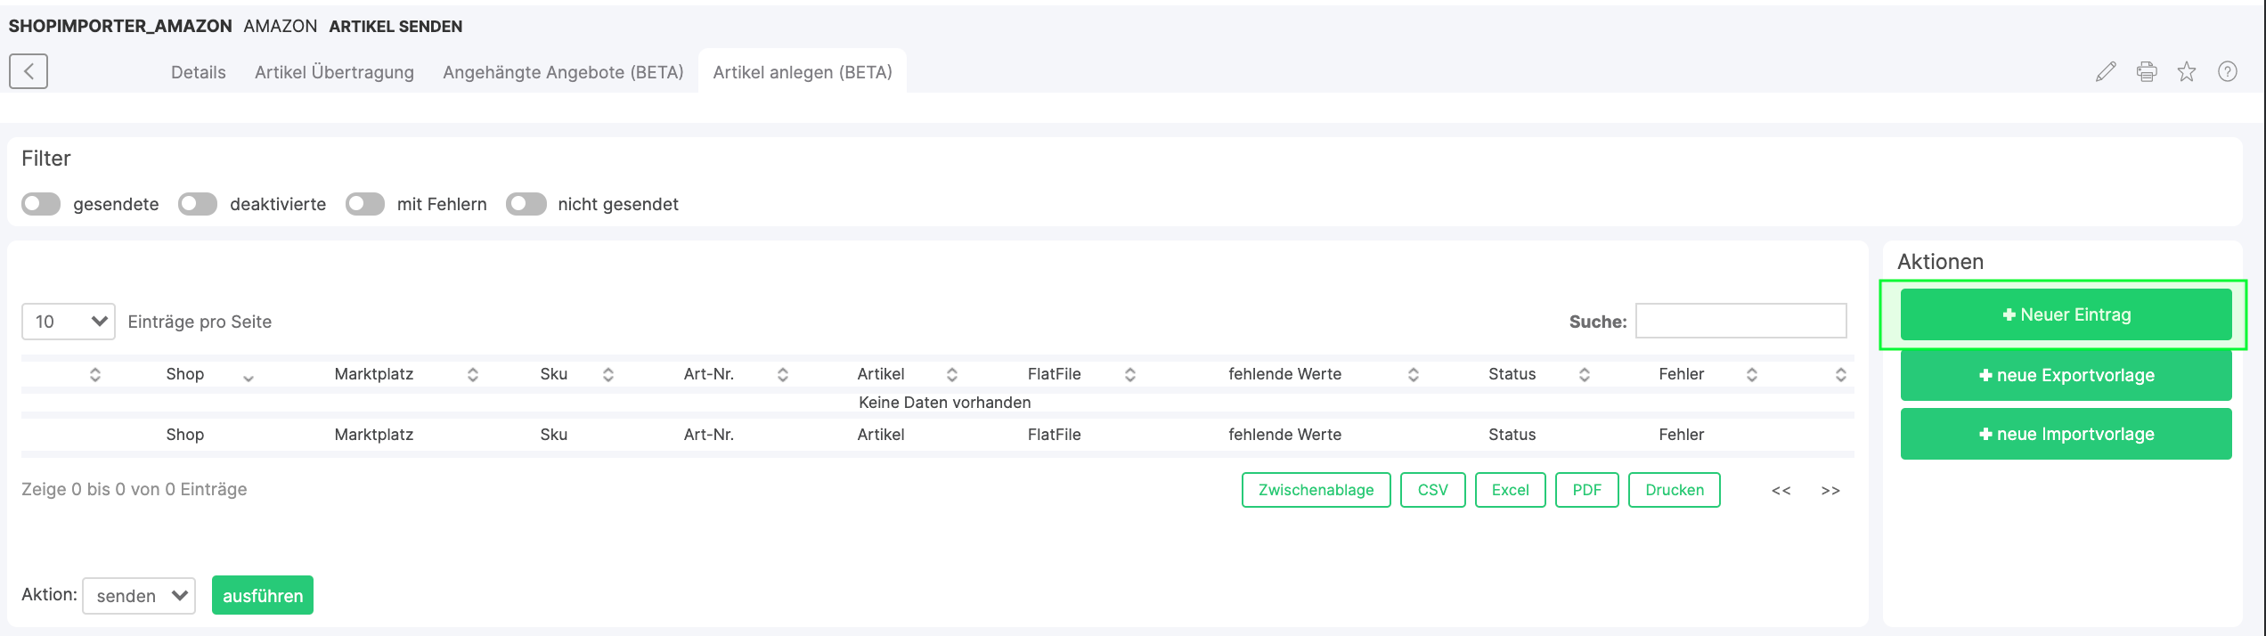2266x636 pixels.
Task: Toggle the nicht gesendet filter
Action: pos(526,204)
